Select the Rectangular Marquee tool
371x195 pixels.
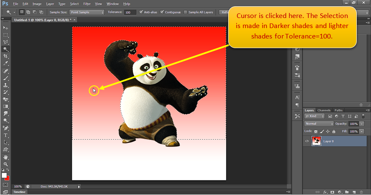point(5,35)
